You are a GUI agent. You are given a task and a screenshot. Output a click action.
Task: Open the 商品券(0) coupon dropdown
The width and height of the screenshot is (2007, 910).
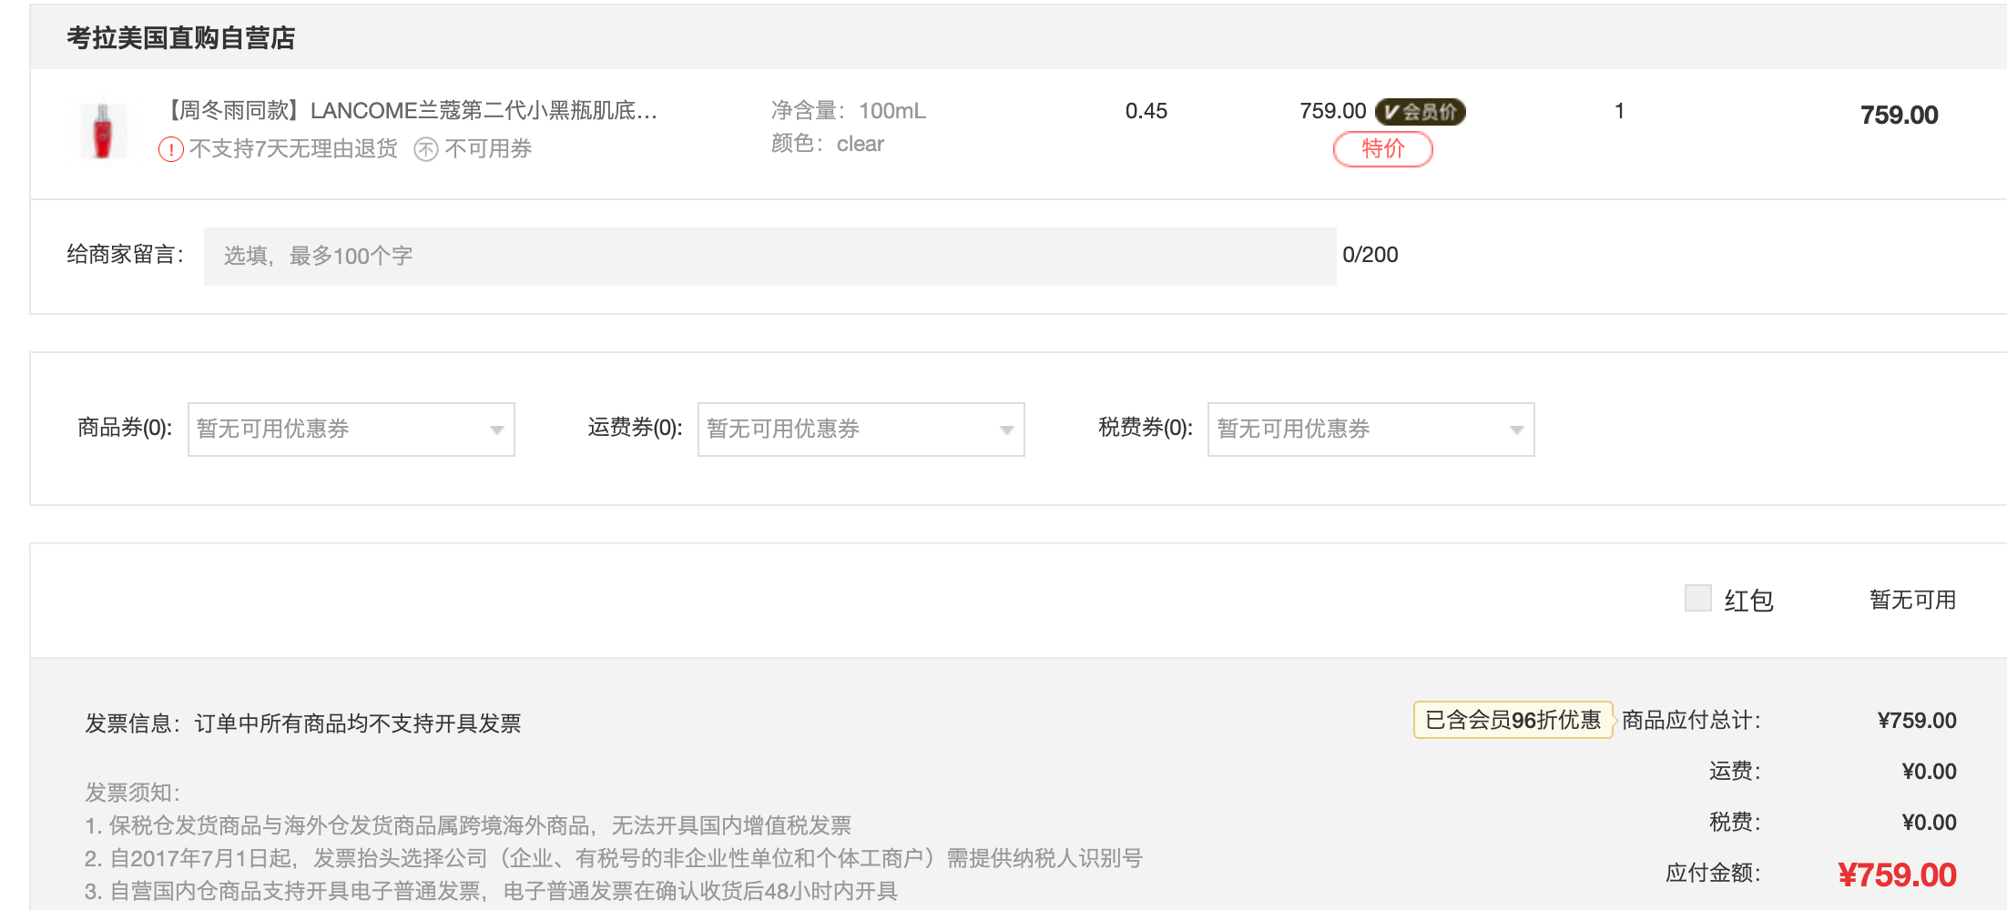click(x=351, y=430)
